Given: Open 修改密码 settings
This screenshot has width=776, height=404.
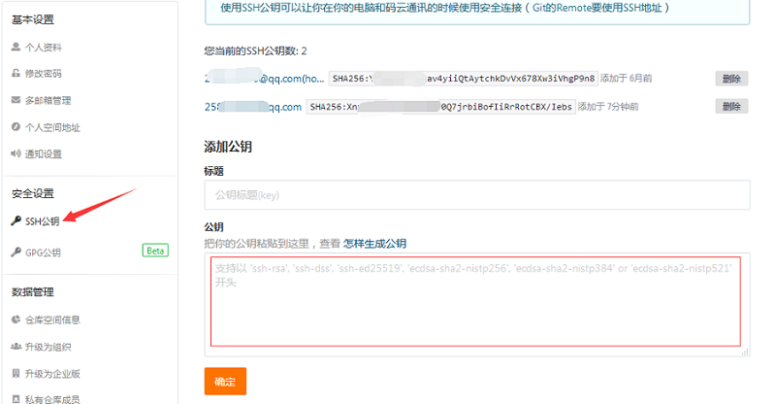Looking at the screenshot, I should coord(44,74).
